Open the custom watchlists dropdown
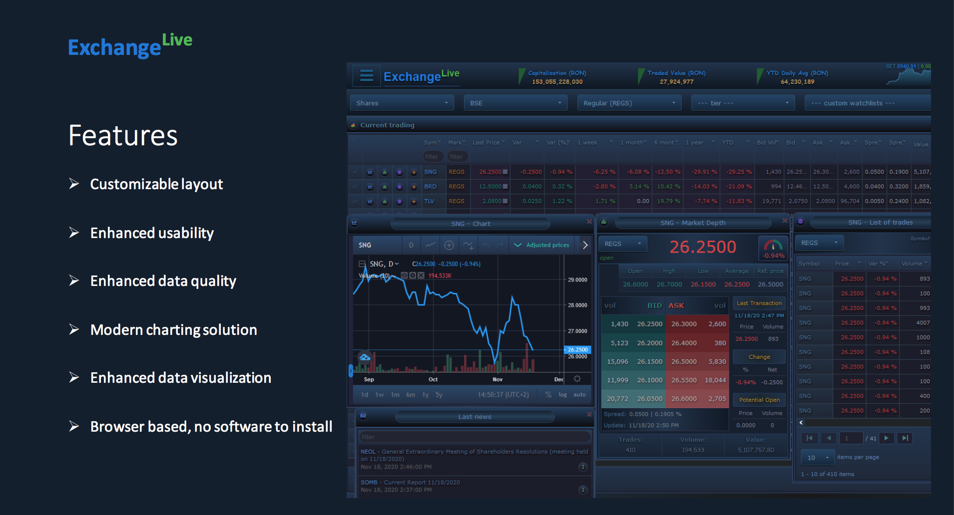954x515 pixels. 868,103
